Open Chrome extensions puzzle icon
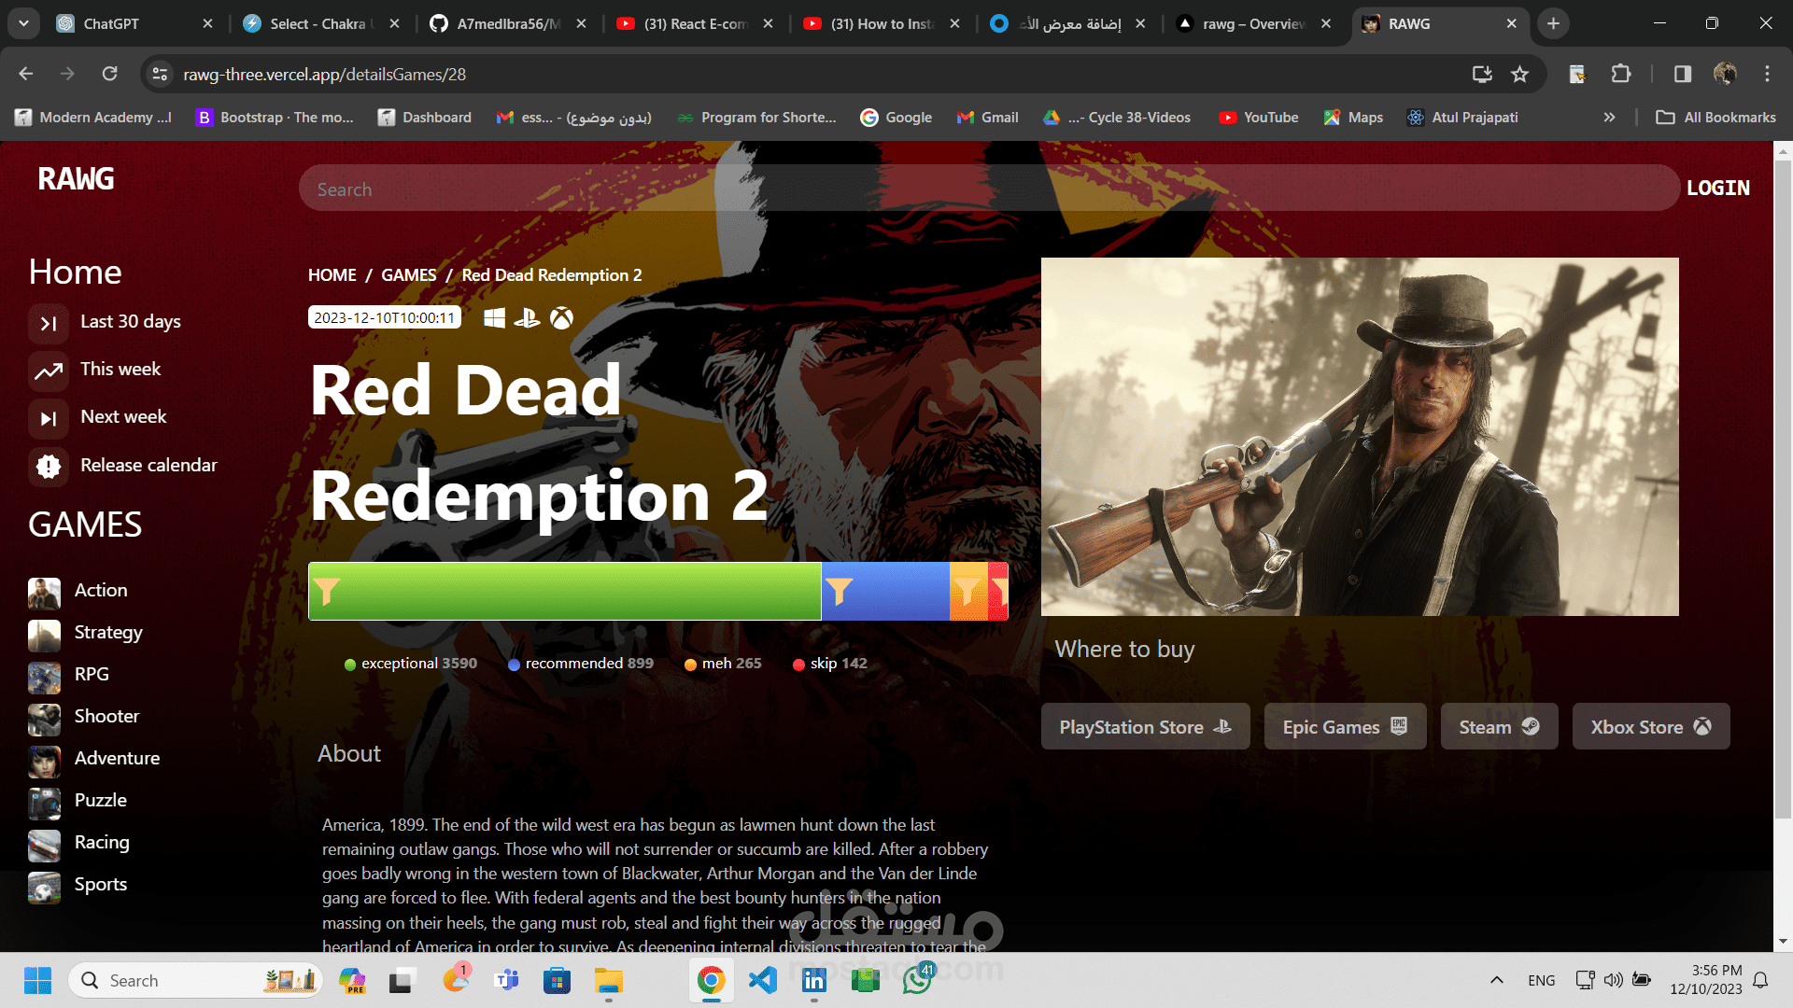Image resolution: width=1793 pixels, height=1008 pixels. tap(1621, 74)
